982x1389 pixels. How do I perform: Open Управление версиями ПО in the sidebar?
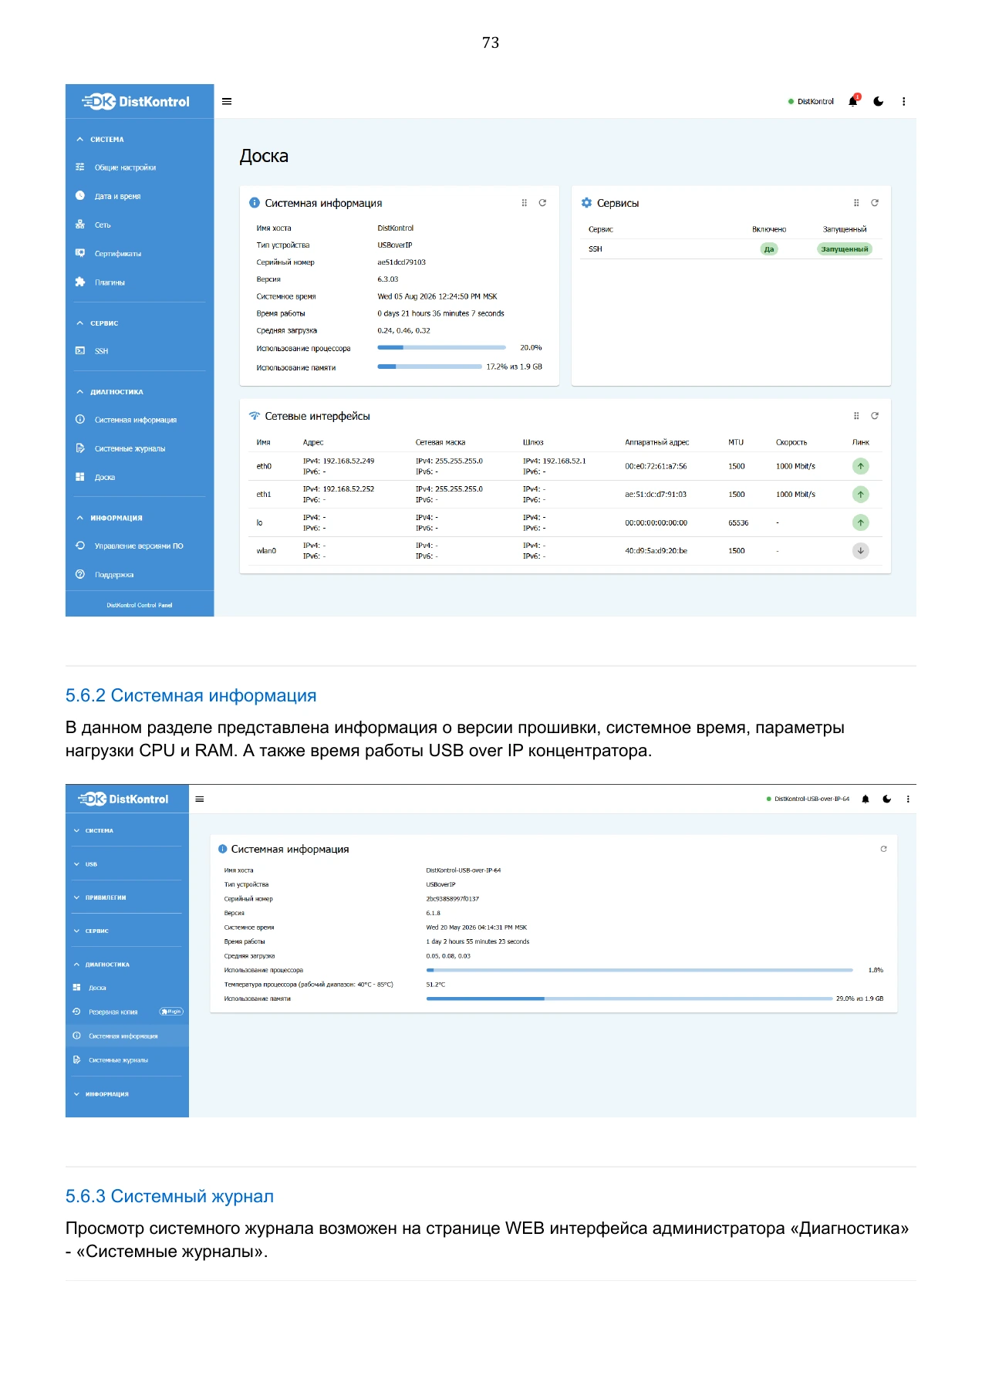[x=139, y=546]
